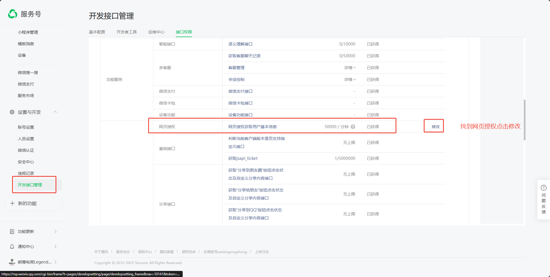550x277 pixels.
Task: Click 修改 for 网页授权
Action: click(x=436, y=127)
